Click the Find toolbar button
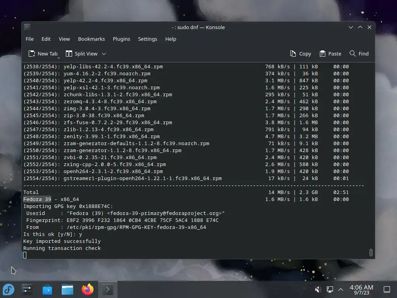Image resolution: width=397 pixels, height=298 pixels. click(359, 54)
